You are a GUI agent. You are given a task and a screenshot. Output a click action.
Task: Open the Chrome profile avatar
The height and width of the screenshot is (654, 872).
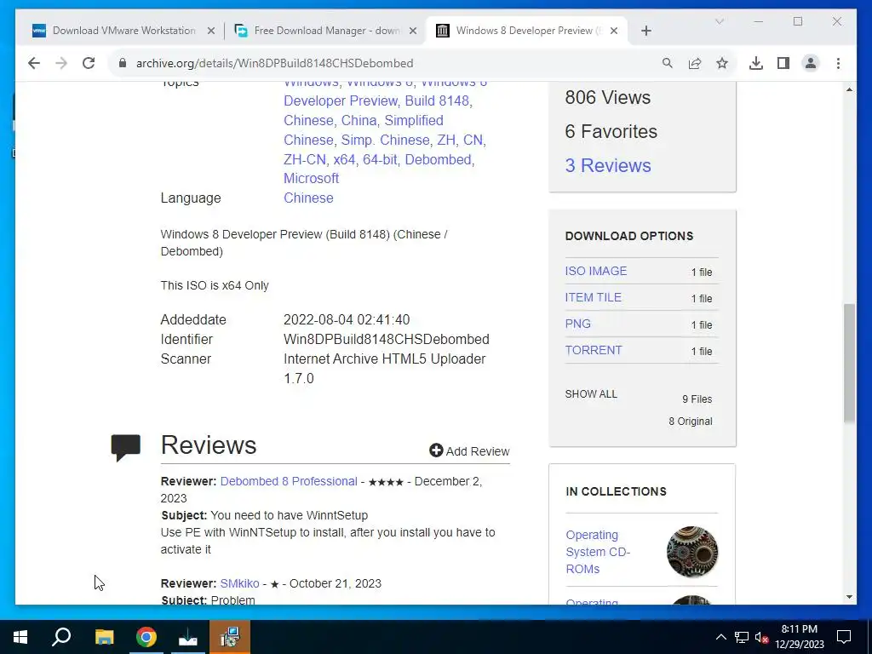811,63
